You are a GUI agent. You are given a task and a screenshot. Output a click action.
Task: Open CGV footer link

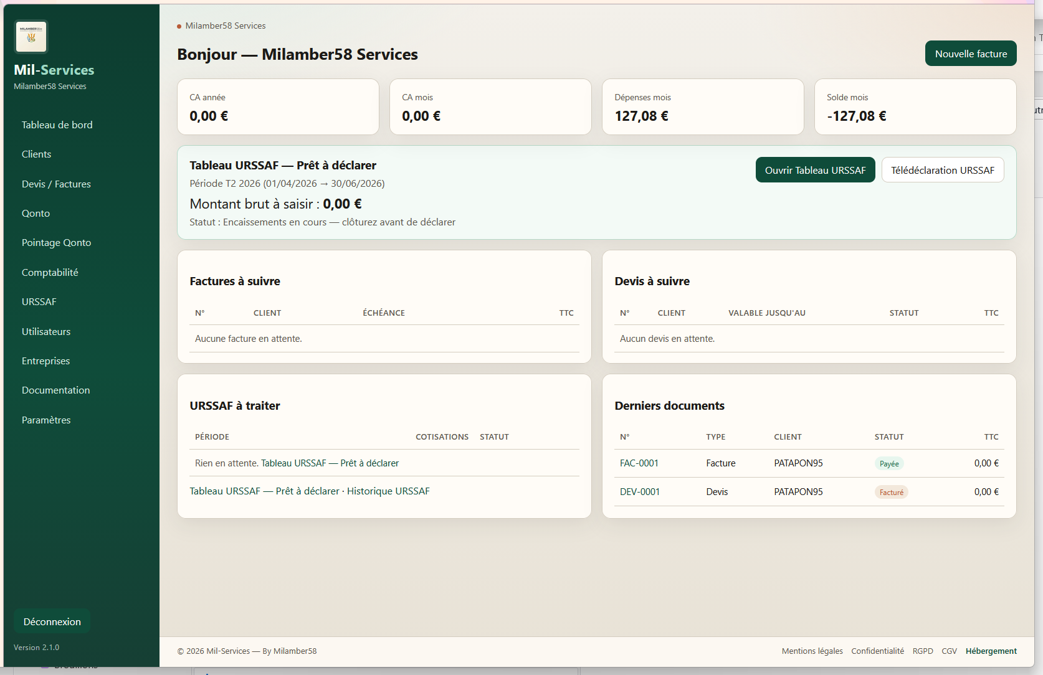[949, 651]
